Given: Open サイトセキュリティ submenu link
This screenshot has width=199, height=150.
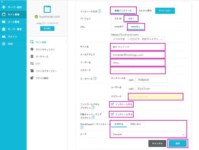Looking at the screenshot, I should 45,49.
